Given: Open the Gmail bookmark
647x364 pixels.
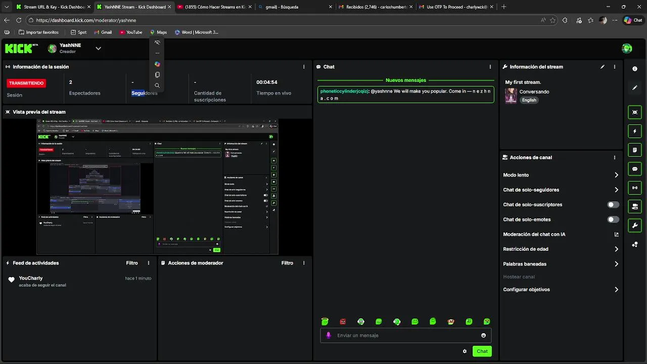Looking at the screenshot, I should [x=103, y=32].
